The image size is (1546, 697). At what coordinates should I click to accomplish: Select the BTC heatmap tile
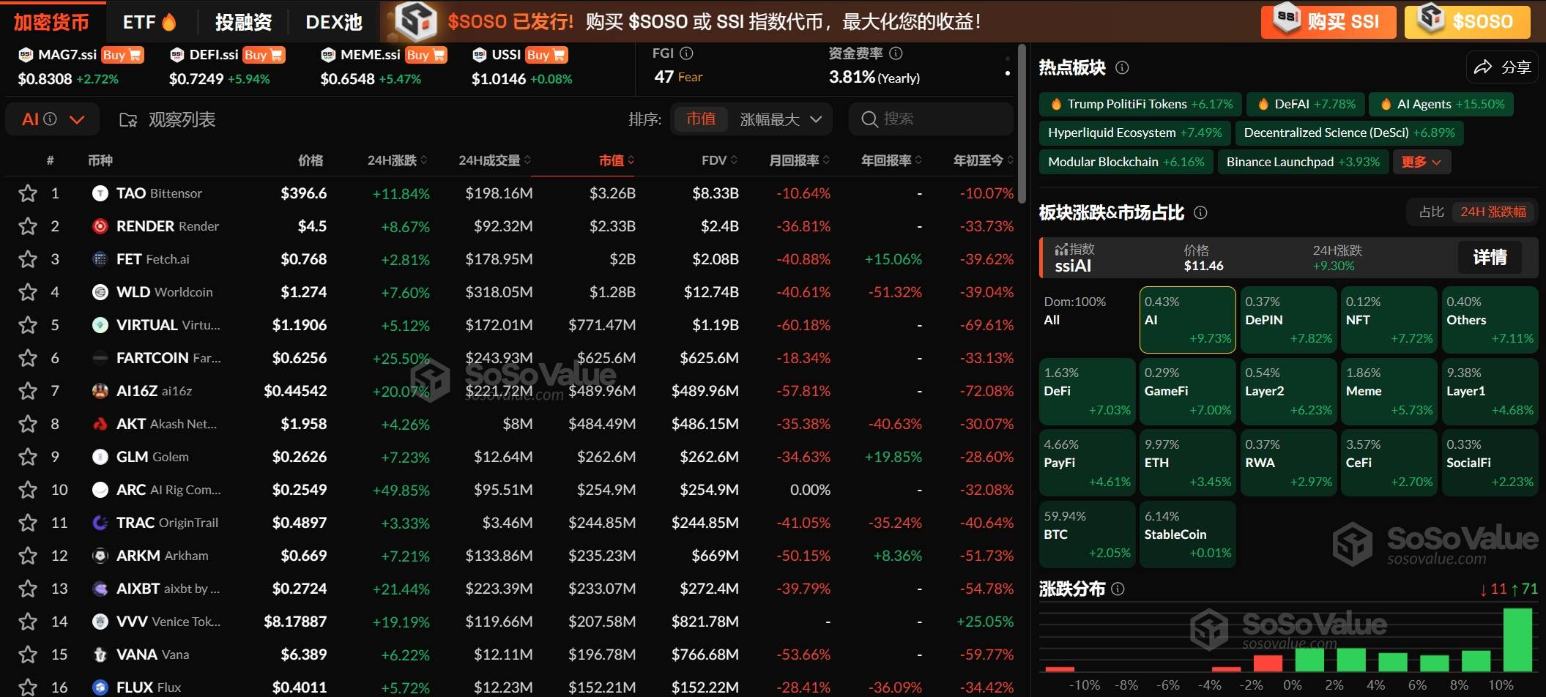pyautogui.click(x=1088, y=534)
